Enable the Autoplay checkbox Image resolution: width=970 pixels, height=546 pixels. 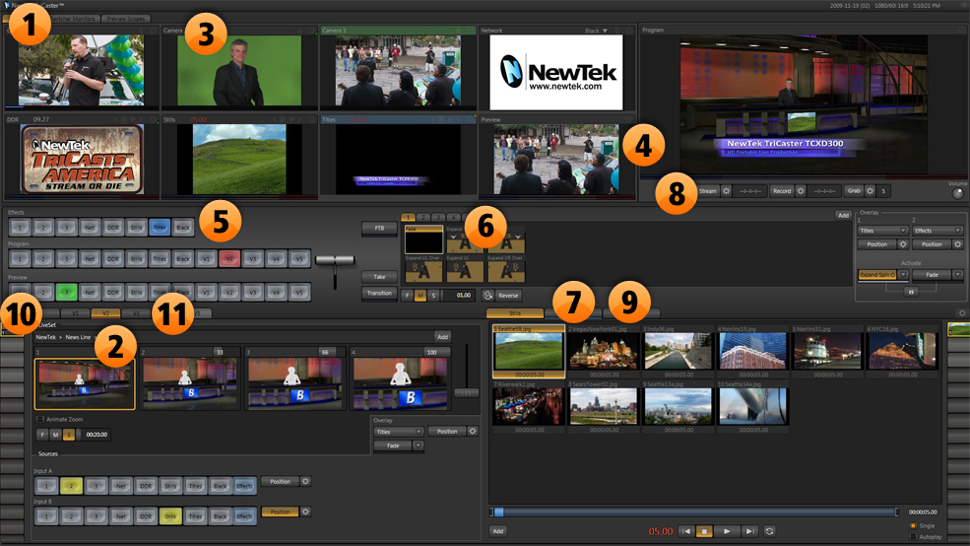pyautogui.click(x=914, y=536)
